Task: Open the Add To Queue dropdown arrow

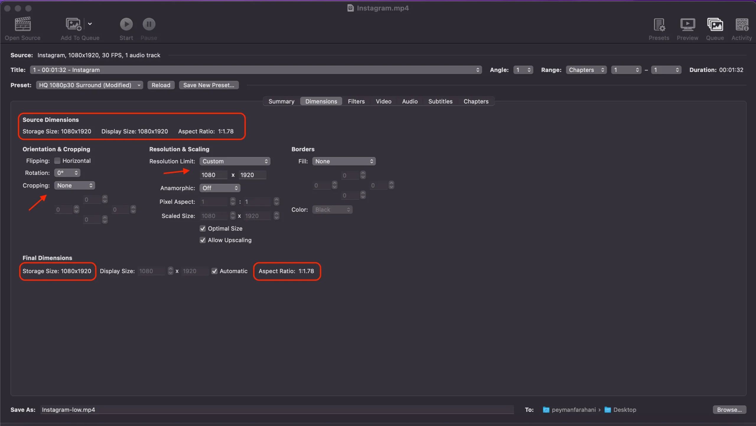Action: (90, 24)
